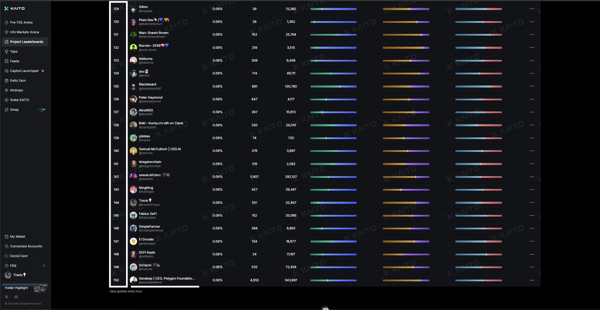
Task: Open row options menu for Sandeep
Action: coord(531,280)
